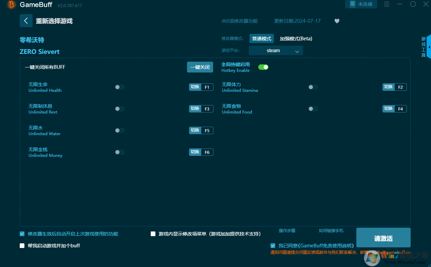Select the normal mode tab
Viewport: 431px width, 267px height.
(x=261, y=39)
